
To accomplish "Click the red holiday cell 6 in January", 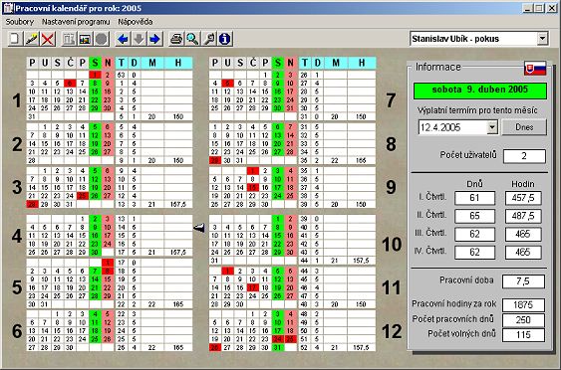I will click(70, 84).
